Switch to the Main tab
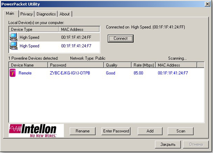This screenshot has height=153, width=213. point(10,14)
